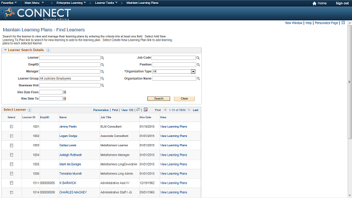The width and height of the screenshot is (352, 198).
Task: Click the Learner Search Details help icon
Action: (x=48, y=50)
